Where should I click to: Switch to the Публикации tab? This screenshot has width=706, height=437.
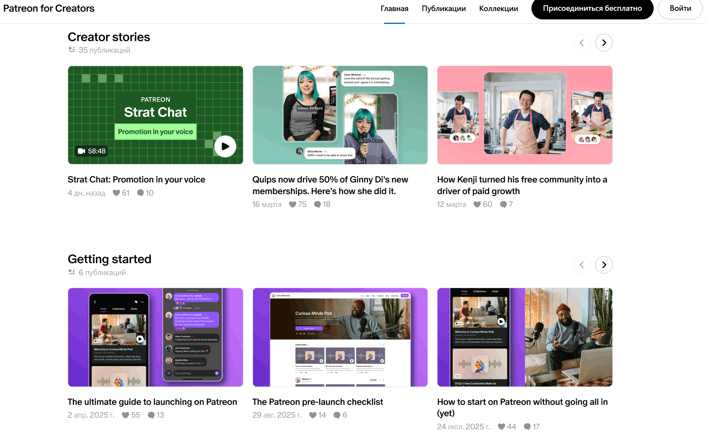point(444,9)
